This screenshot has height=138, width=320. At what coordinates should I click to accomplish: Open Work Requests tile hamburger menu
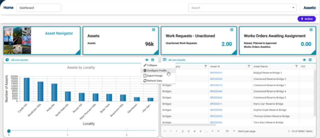(232, 30)
